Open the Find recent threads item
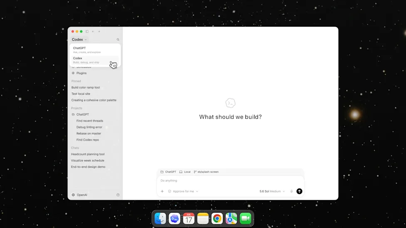Screen dimensions: 406x228 (89, 121)
